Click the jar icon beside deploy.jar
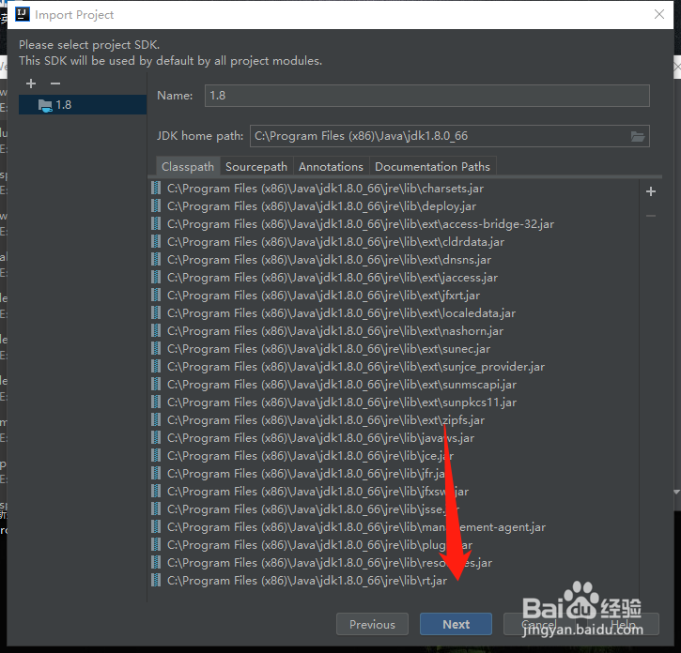Viewport: 681px width, 653px height. point(156,206)
